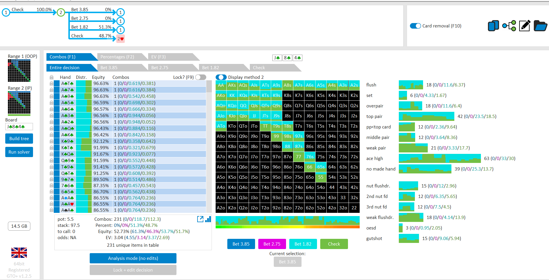Open the tree browser icon
The image size is (549, 280).
coord(509,26)
